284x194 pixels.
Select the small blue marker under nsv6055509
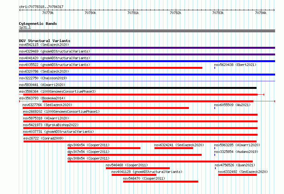point(215,108)
